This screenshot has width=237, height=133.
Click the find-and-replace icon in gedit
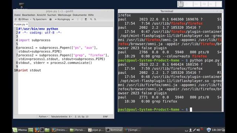point(95,19)
